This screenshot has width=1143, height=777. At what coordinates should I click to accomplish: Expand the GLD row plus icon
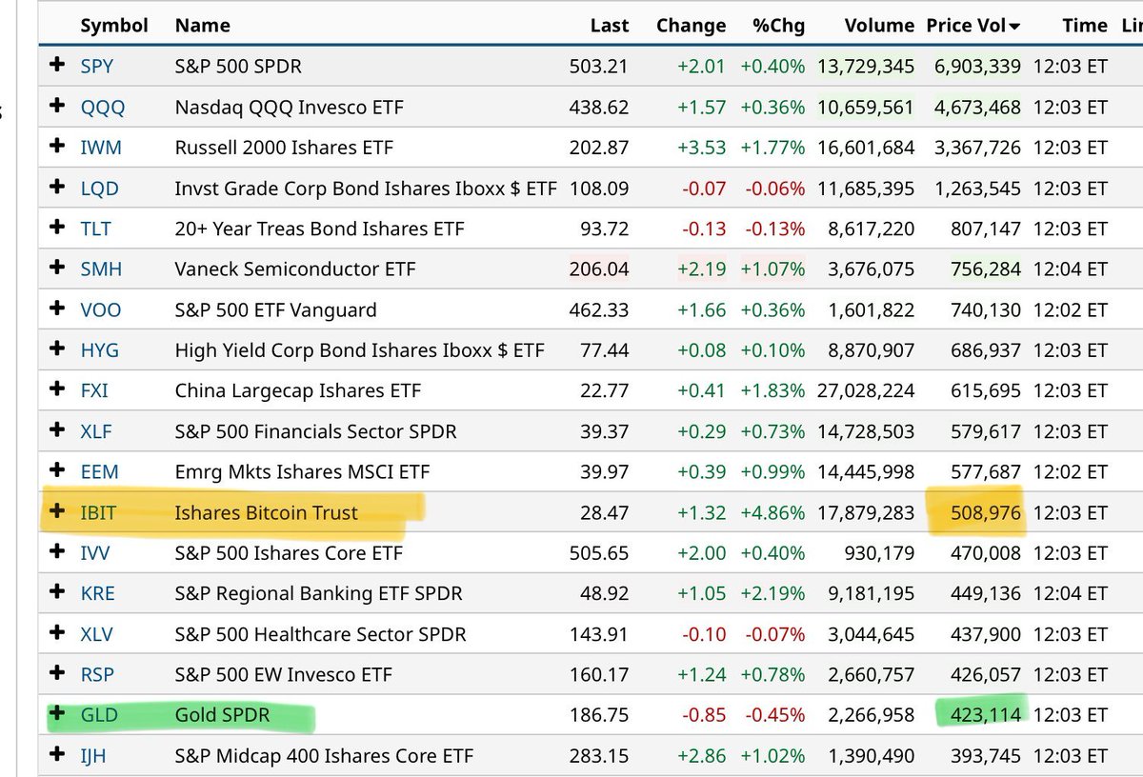click(x=57, y=714)
